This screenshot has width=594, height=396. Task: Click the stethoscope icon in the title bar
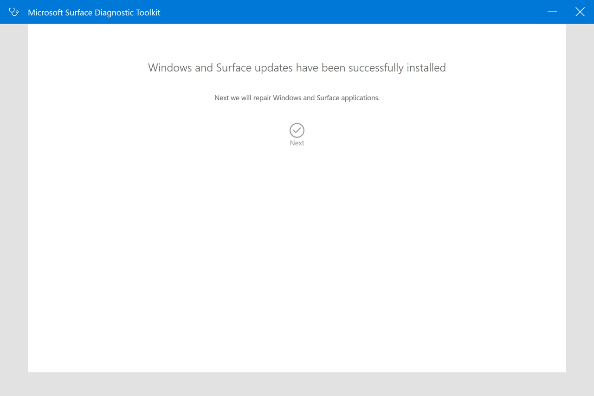click(13, 12)
